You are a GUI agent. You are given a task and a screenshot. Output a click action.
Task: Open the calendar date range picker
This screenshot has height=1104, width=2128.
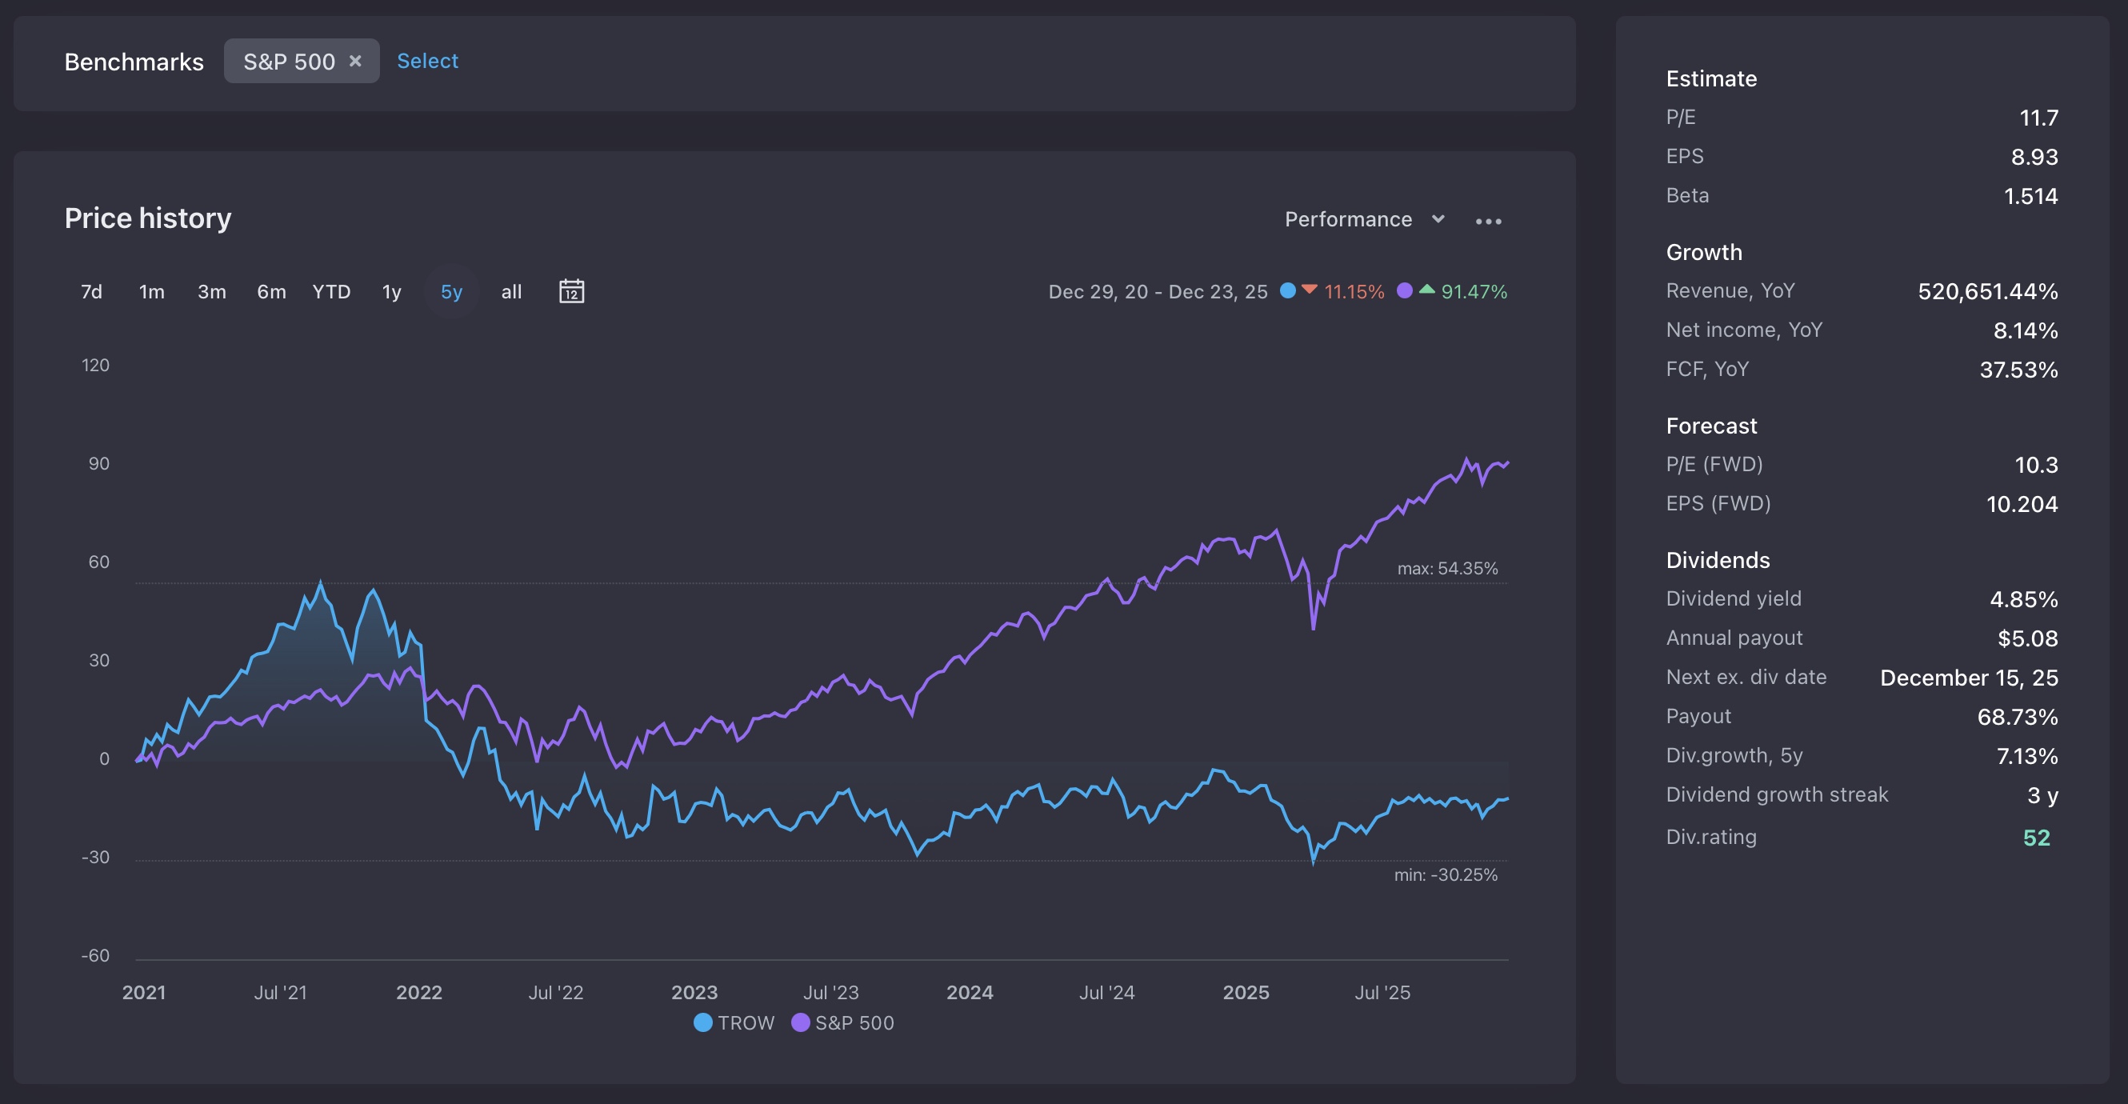pos(571,291)
